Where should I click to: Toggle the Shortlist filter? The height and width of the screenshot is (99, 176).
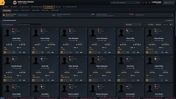pyautogui.click(x=165, y=25)
